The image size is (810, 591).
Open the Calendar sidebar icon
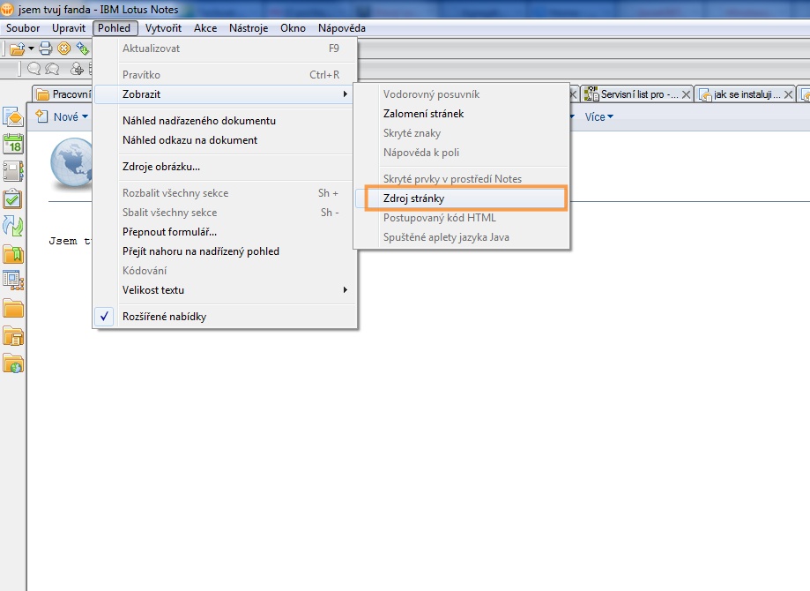click(13, 145)
